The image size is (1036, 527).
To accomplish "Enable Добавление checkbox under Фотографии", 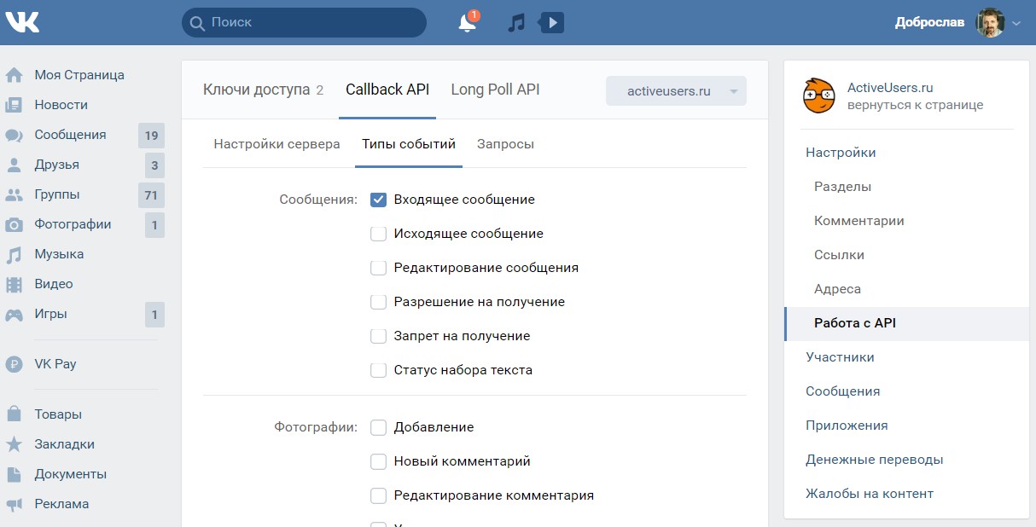I will point(379,427).
